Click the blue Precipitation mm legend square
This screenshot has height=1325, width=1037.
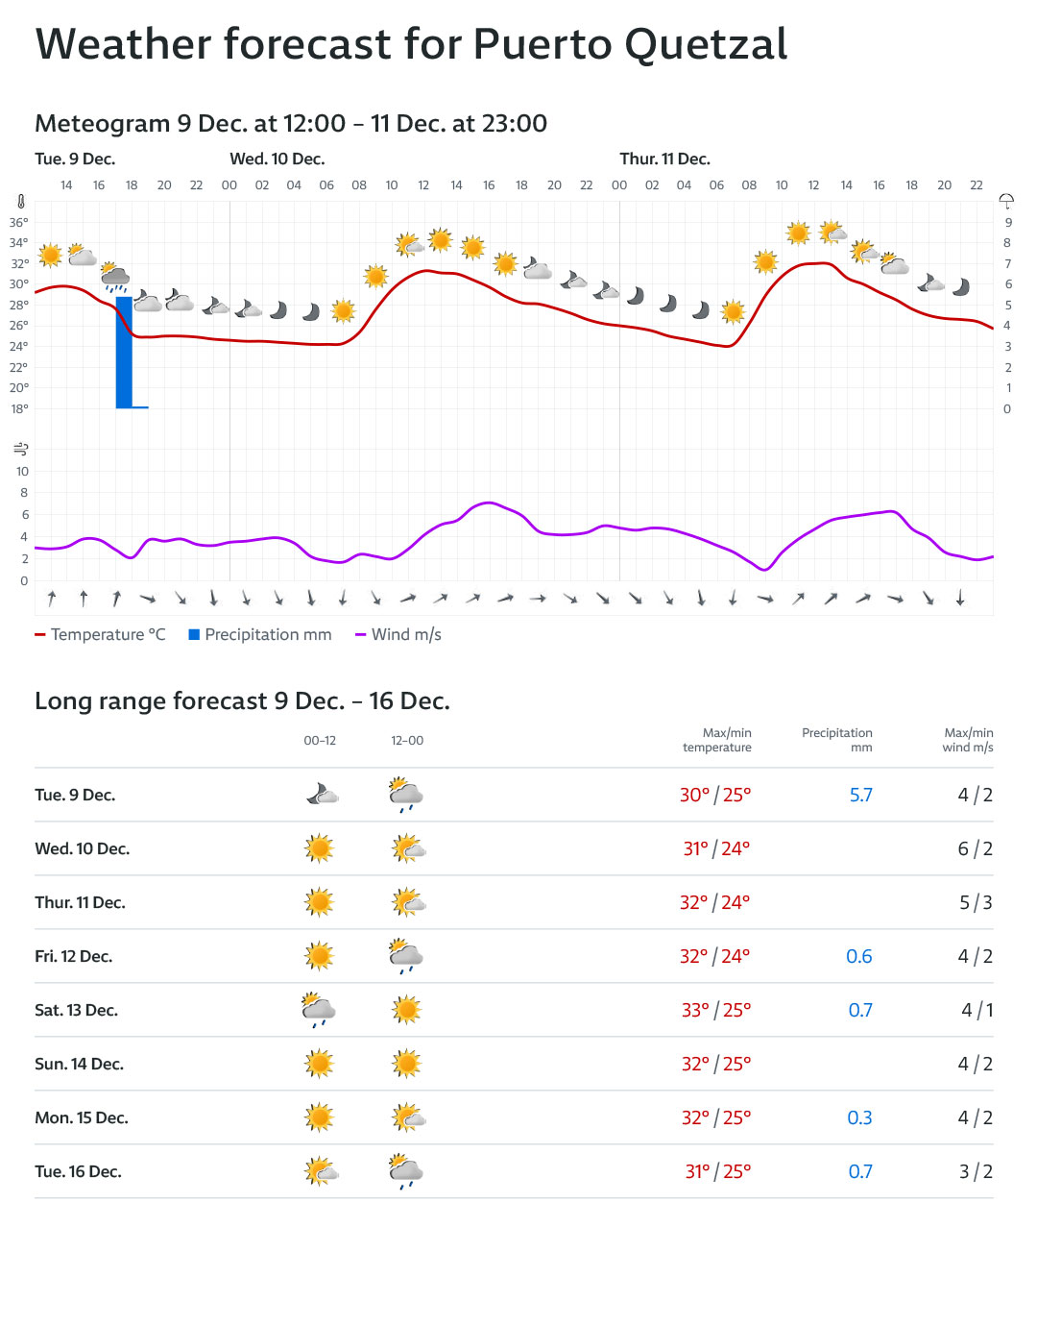tap(194, 635)
